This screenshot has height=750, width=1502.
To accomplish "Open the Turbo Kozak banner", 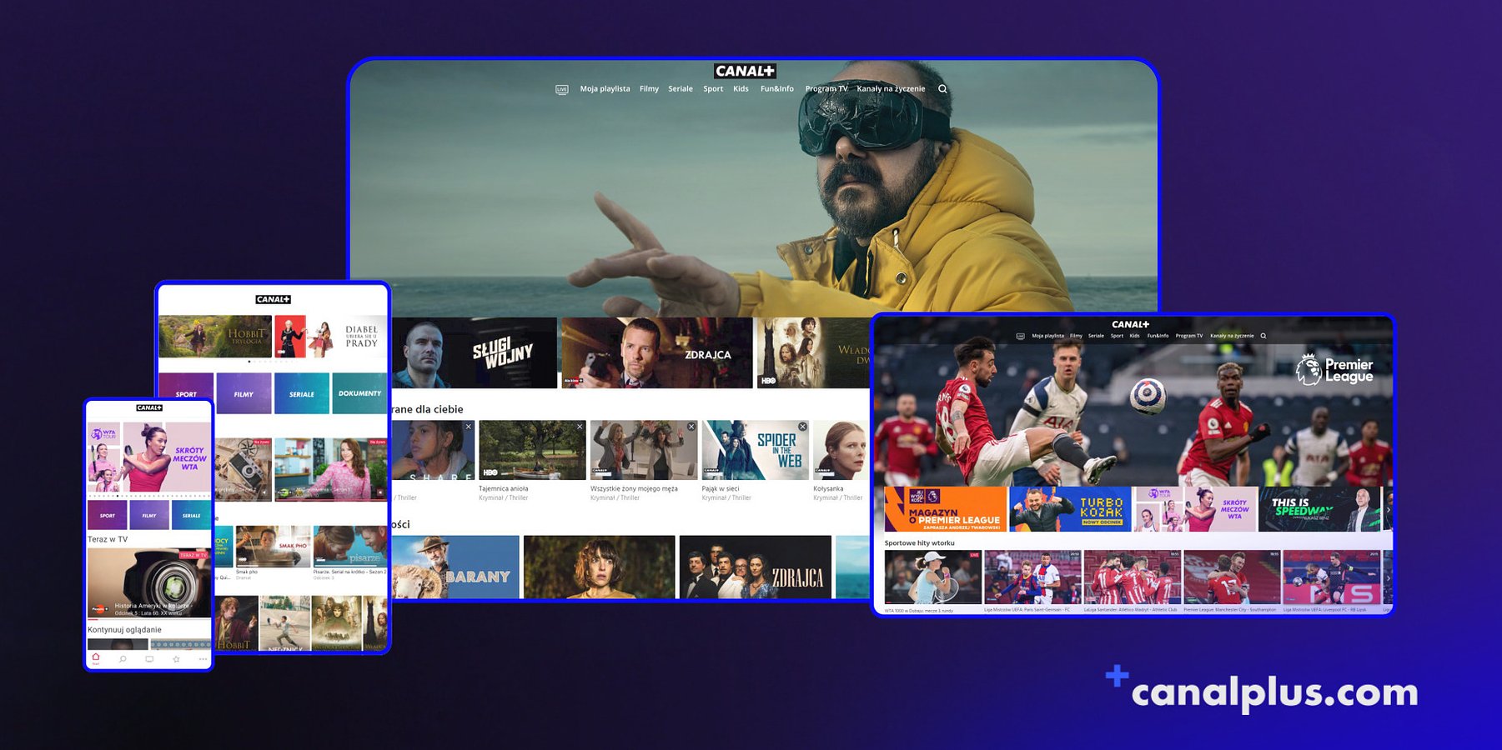I will tap(1070, 509).
